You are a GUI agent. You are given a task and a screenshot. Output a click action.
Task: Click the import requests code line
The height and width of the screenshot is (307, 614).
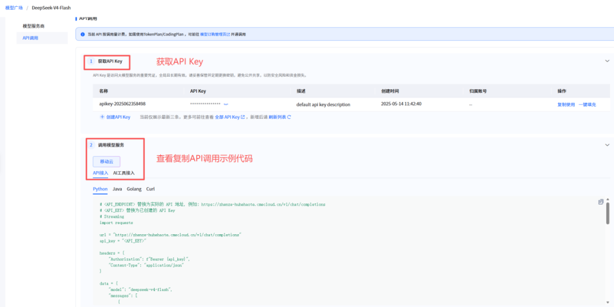(x=115, y=222)
